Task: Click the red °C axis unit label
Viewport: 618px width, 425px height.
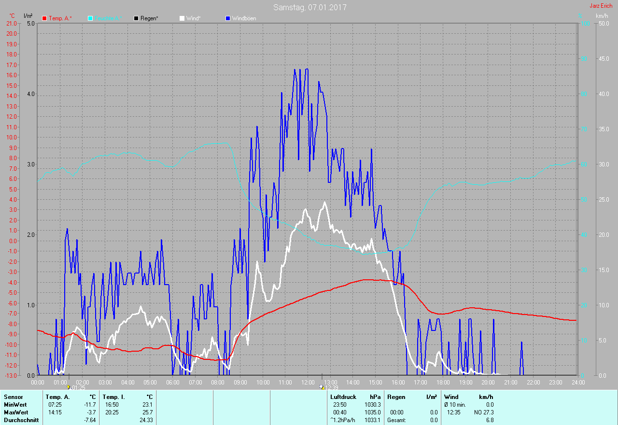Action: pyautogui.click(x=12, y=16)
